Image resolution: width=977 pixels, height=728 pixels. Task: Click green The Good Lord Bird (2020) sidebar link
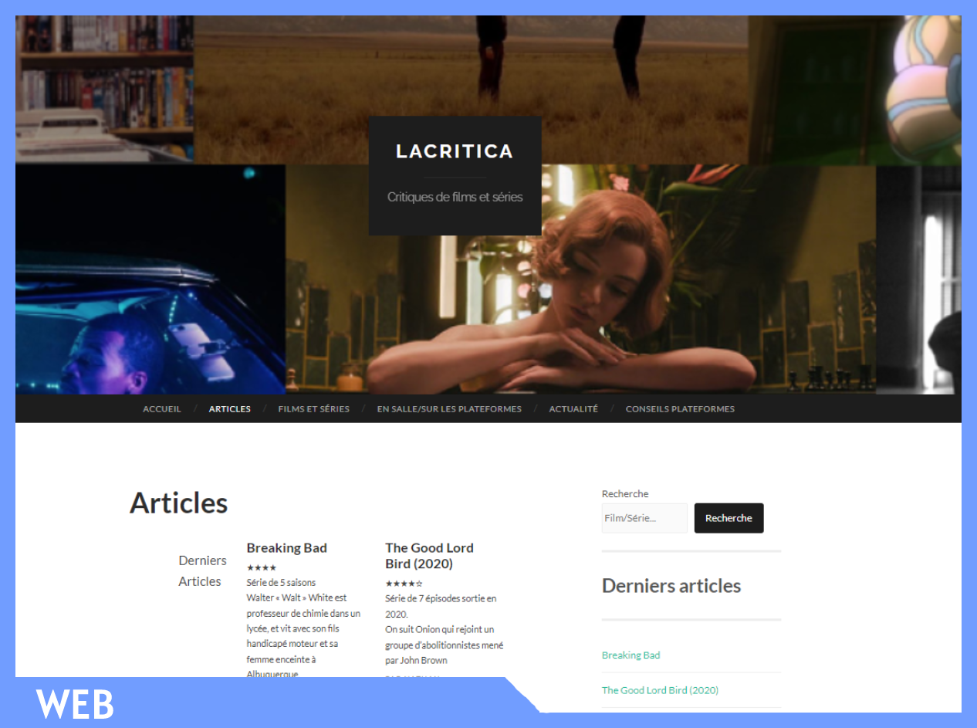pyautogui.click(x=660, y=690)
